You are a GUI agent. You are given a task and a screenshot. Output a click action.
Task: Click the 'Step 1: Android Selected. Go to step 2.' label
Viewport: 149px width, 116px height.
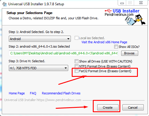click(36, 32)
